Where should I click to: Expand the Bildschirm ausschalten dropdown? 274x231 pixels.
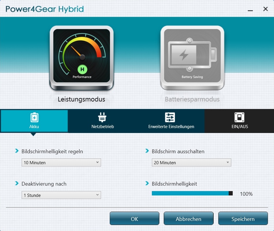tap(191, 162)
